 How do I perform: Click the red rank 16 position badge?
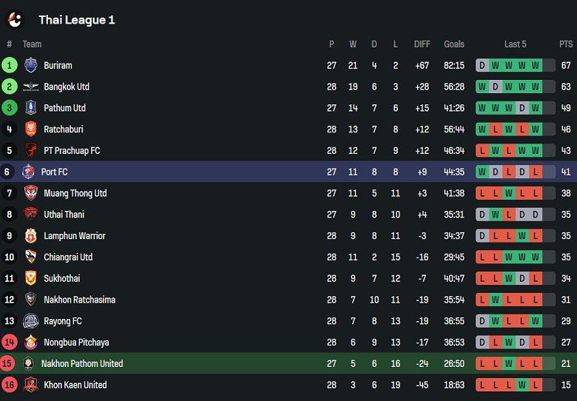[10, 385]
